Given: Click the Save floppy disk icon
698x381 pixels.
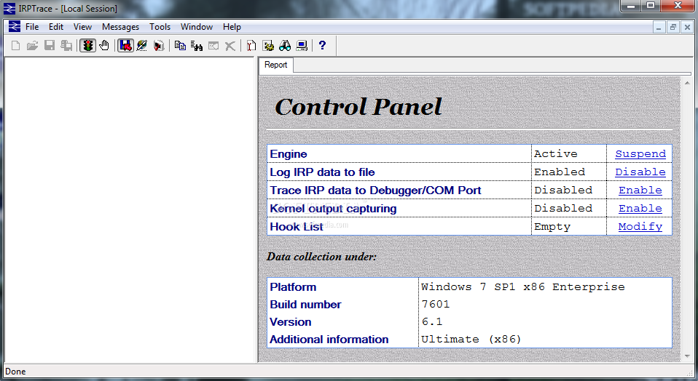Looking at the screenshot, I should 50,45.
